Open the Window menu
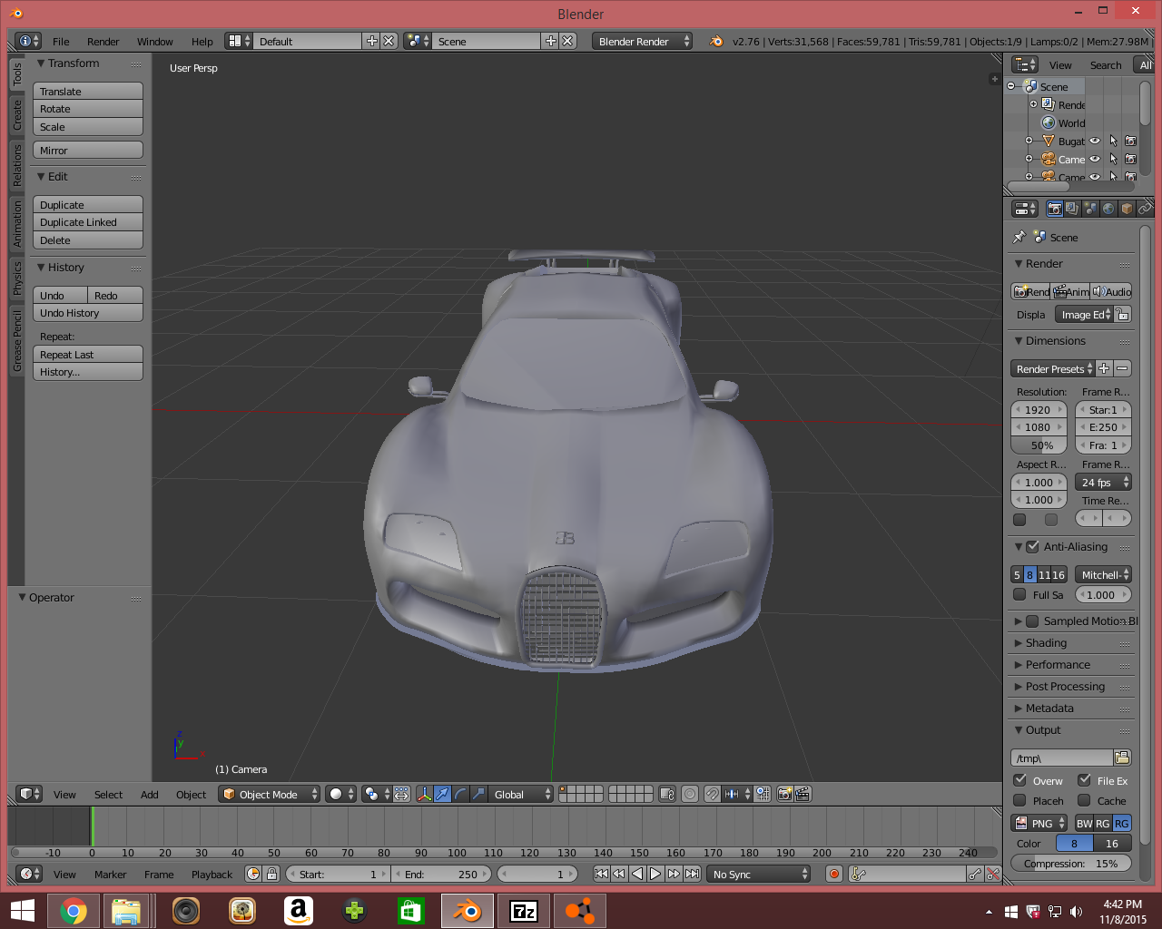The image size is (1162, 929). point(154,41)
